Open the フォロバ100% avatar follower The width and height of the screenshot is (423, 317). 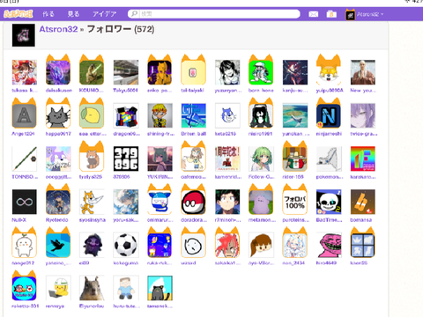pyautogui.click(x=295, y=202)
